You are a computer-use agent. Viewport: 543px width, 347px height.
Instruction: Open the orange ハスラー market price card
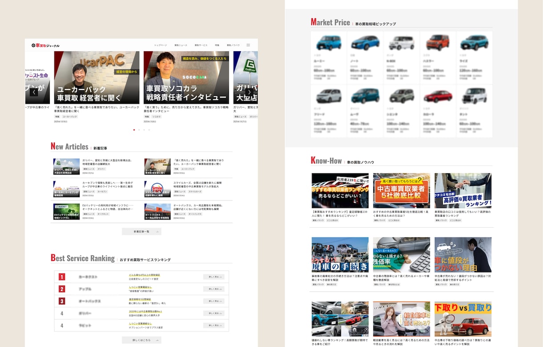tap(438, 57)
